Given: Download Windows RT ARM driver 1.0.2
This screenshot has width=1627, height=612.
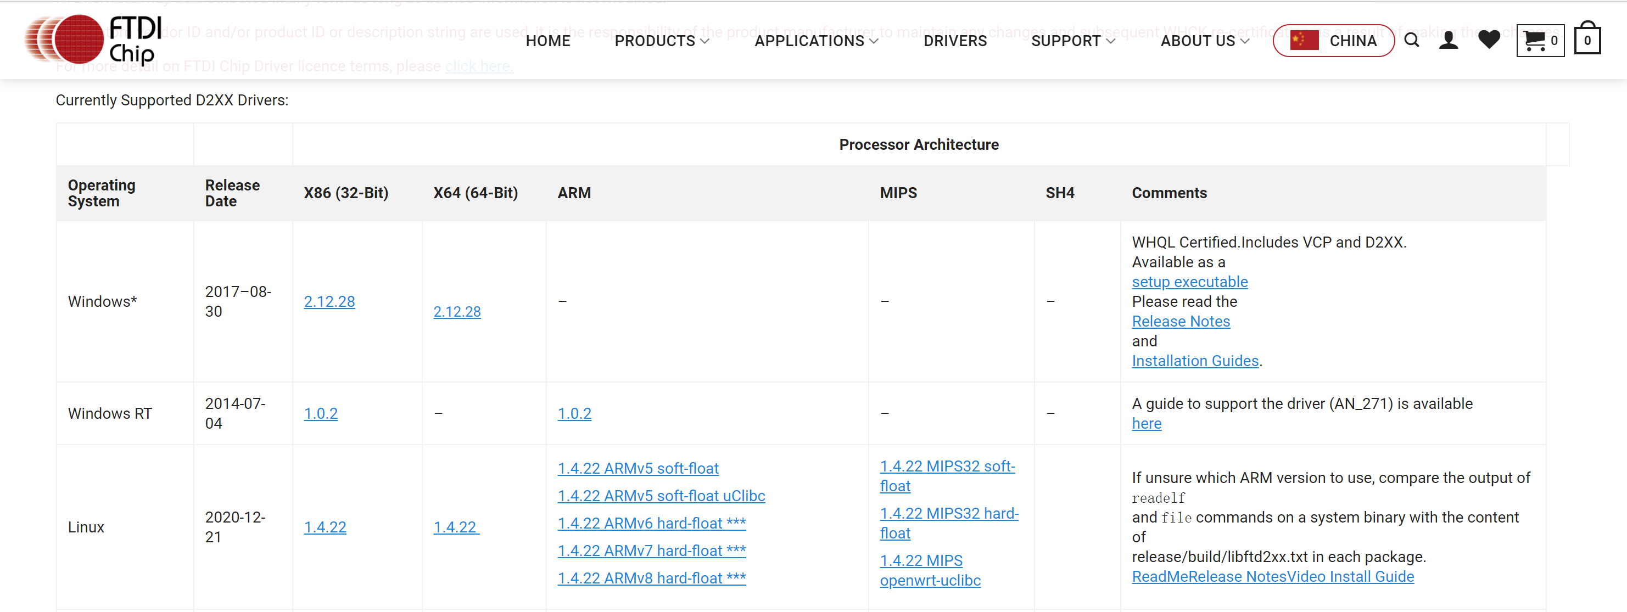Looking at the screenshot, I should tap(574, 414).
